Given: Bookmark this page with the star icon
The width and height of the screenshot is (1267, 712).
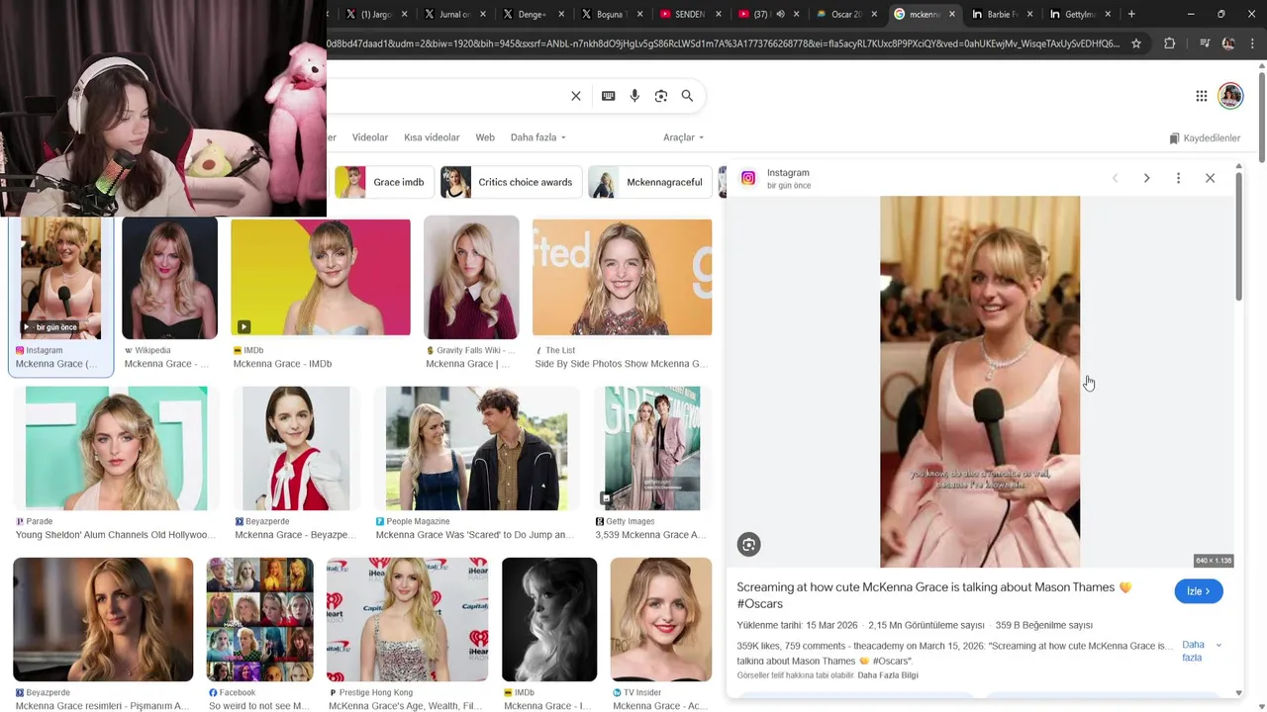Looking at the screenshot, I should 1136,44.
